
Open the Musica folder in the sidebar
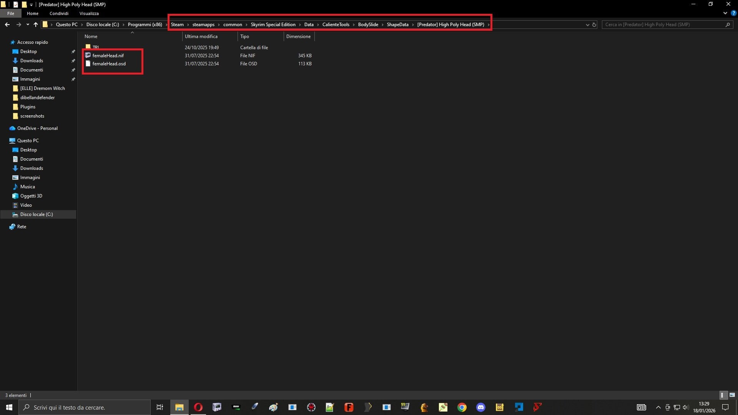27,187
